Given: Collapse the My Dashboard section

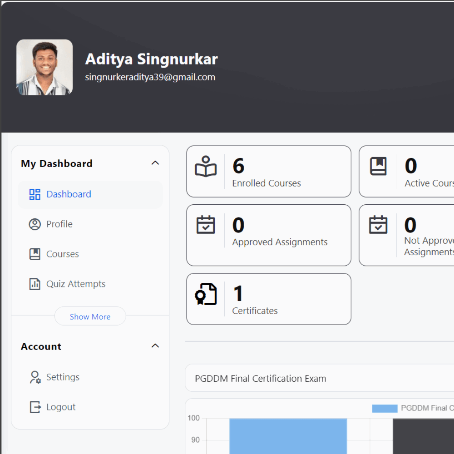Looking at the screenshot, I should (x=155, y=163).
